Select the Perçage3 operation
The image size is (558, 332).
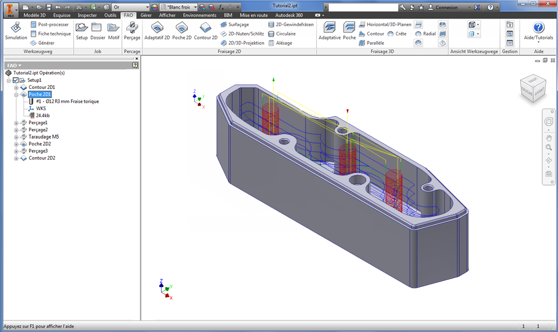(x=38, y=151)
